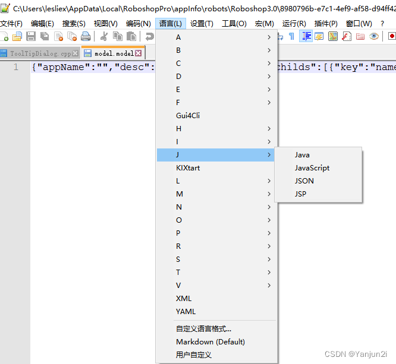This screenshot has width=396, height=364.
Task: Click model.model tab save-state icon
Action: tap(87, 53)
